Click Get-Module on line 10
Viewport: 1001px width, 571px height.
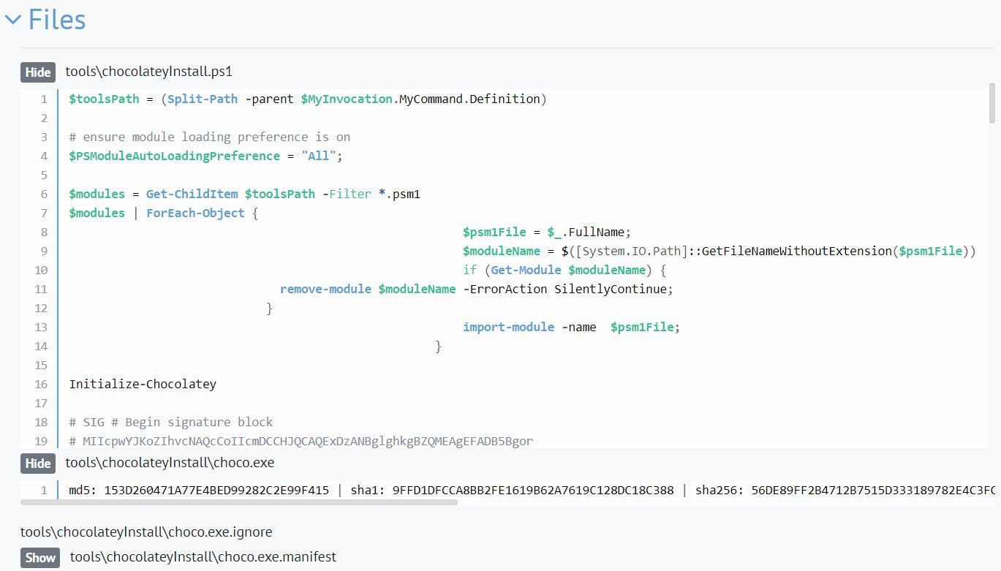pyautogui.click(x=526, y=270)
